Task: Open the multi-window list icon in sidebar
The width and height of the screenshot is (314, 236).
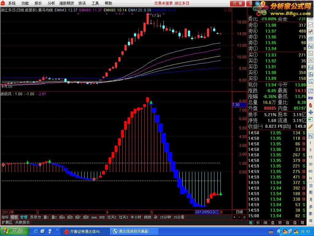Action: 310,39
